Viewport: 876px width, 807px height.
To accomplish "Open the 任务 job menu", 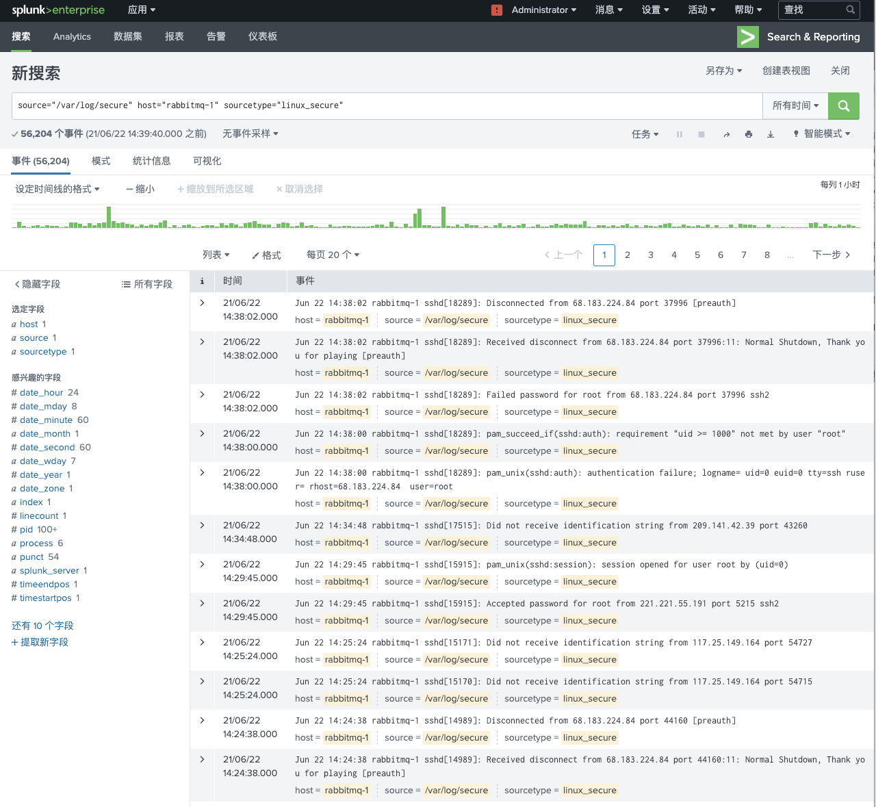I will tap(645, 134).
